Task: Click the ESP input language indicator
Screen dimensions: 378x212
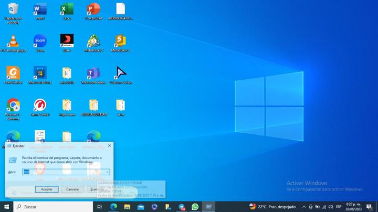Action: [x=339, y=207]
